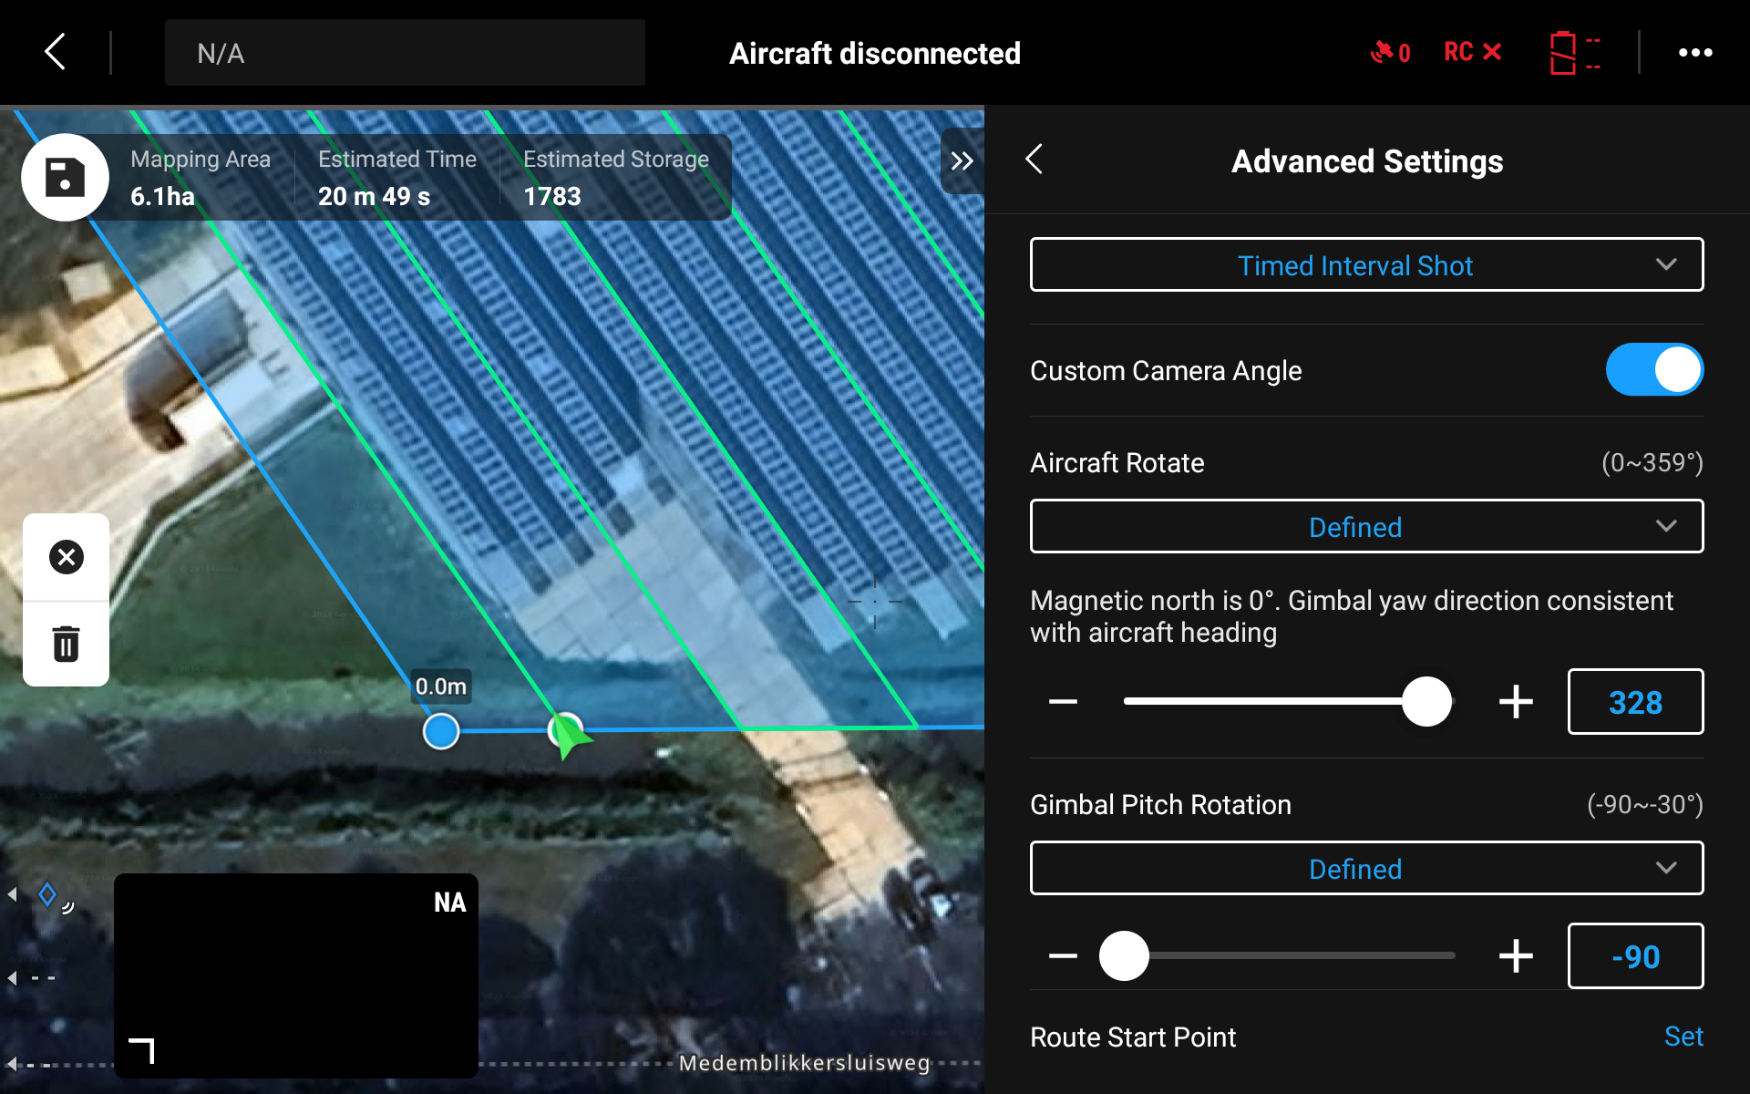The height and width of the screenshot is (1094, 1750).
Task: Click the Aircraft Rotate slider handle
Action: point(1426,702)
